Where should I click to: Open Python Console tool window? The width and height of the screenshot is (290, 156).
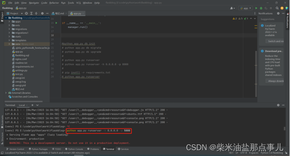point(74,149)
